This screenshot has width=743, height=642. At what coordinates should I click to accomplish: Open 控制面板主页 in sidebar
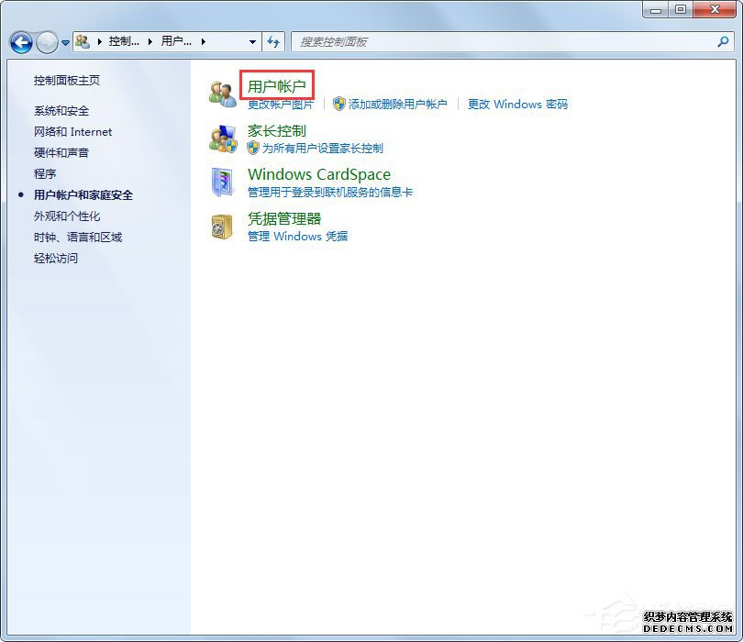coord(67,81)
